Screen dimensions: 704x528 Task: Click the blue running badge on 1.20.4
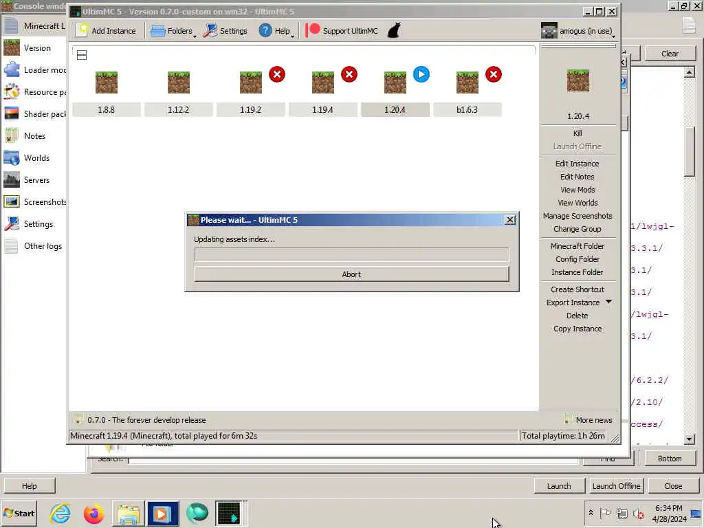tap(421, 74)
